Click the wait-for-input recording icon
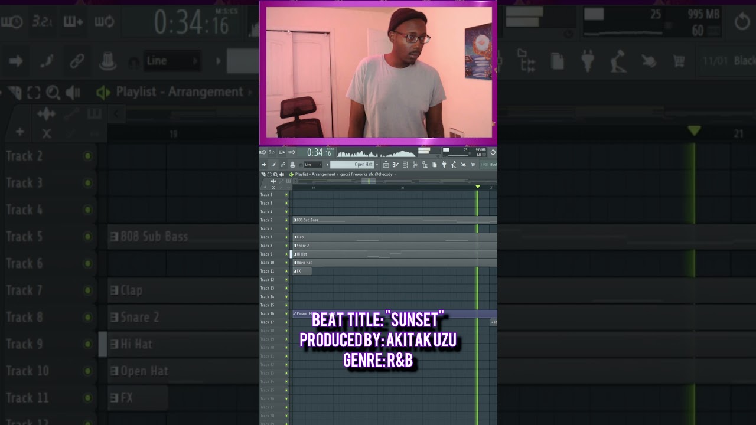 (263, 152)
